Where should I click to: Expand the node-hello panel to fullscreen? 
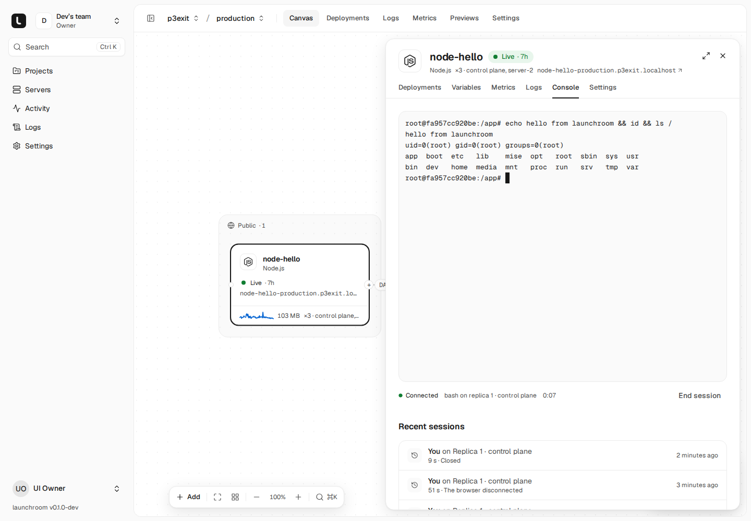click(706, 56)
